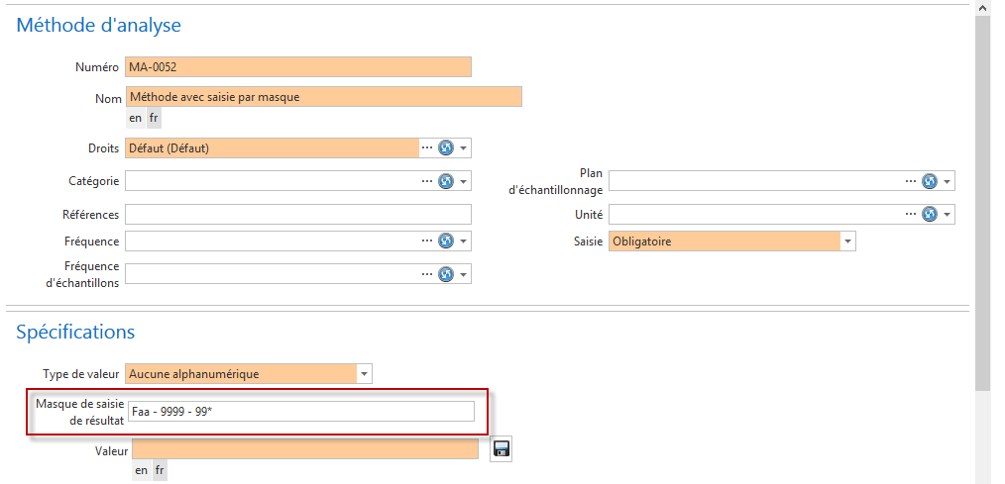This screenshot has width=1005, height=484.
Task: Select en language under Valeur
Action: pos(141,470)
